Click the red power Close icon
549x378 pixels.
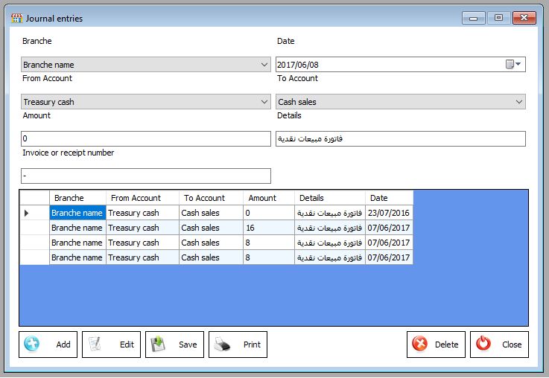point(483,345)
